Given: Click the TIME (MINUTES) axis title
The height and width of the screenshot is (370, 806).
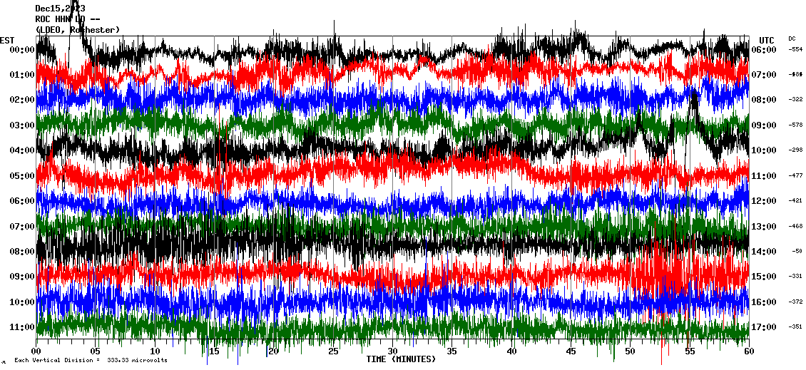Looking at the screenshot, I should tap(401, 359).
